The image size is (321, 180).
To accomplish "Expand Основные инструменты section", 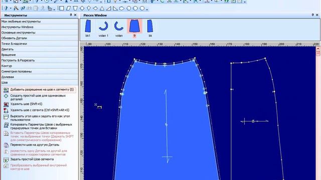I will [x=40, y=32].
